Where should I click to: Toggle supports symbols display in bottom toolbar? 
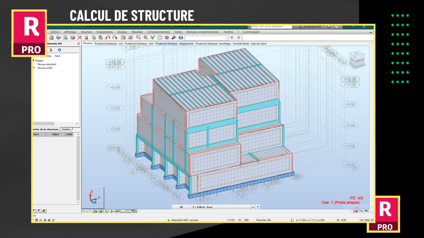click(x=101, y=211)
